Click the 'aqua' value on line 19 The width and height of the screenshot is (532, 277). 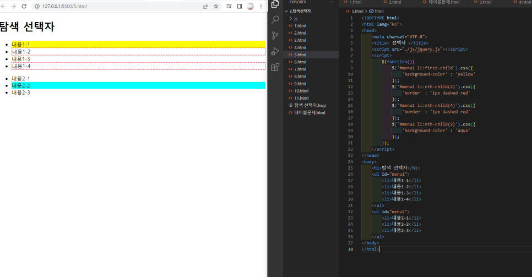click(x=463, y=131)
